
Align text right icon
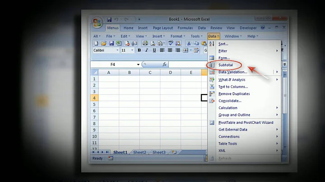tap(178, 50)
